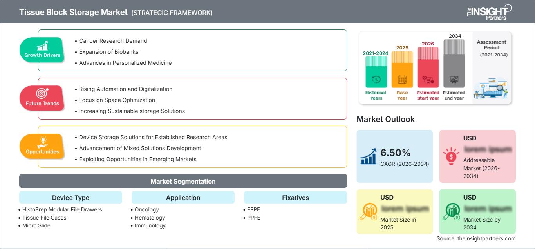Select the Growth Drivers chart icon
Viewport: 535px width, 249px height.
[42, 45]
